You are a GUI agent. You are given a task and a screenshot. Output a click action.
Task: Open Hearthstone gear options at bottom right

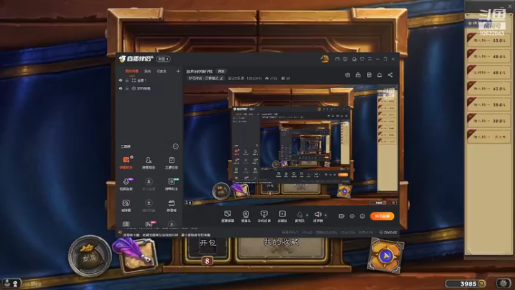[503, 283]
